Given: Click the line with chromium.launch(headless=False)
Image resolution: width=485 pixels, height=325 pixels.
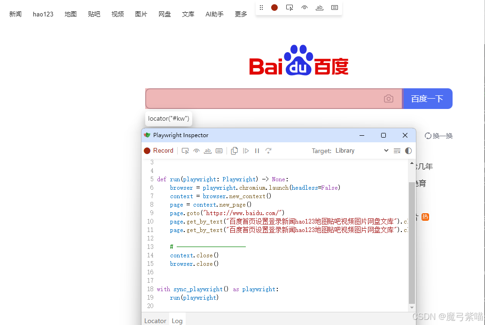Looking at the screenshot, I should [255, 188].
